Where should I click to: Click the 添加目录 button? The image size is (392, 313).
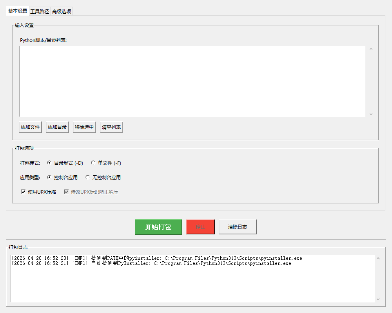(57, 126)
